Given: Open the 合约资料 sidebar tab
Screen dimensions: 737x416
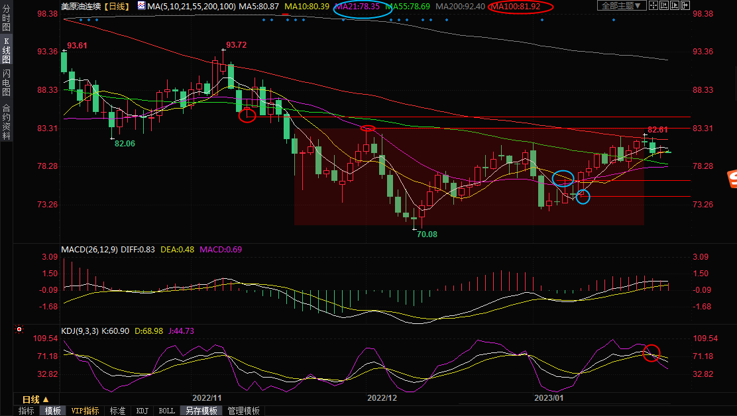Looking at the screenshot, I should coord(7,121).
